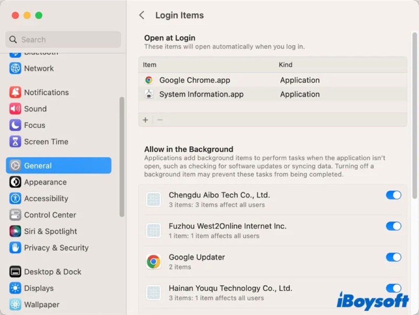Click the sidebar scrollbar thumb
The width and height of the screenshot is (419, 315).
[x=122, y=157]
